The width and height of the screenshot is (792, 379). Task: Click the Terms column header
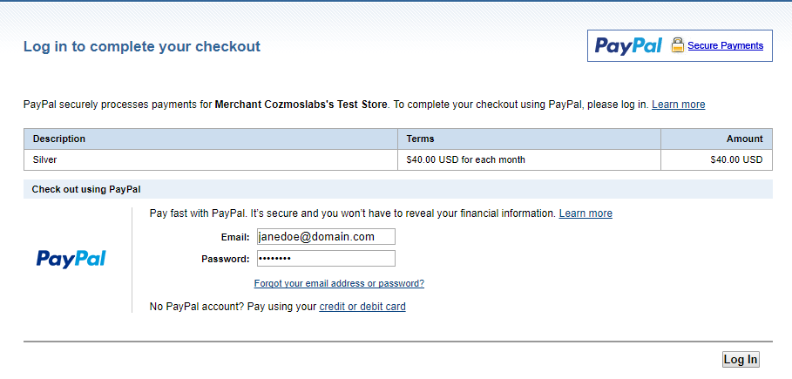click(420, 139)
